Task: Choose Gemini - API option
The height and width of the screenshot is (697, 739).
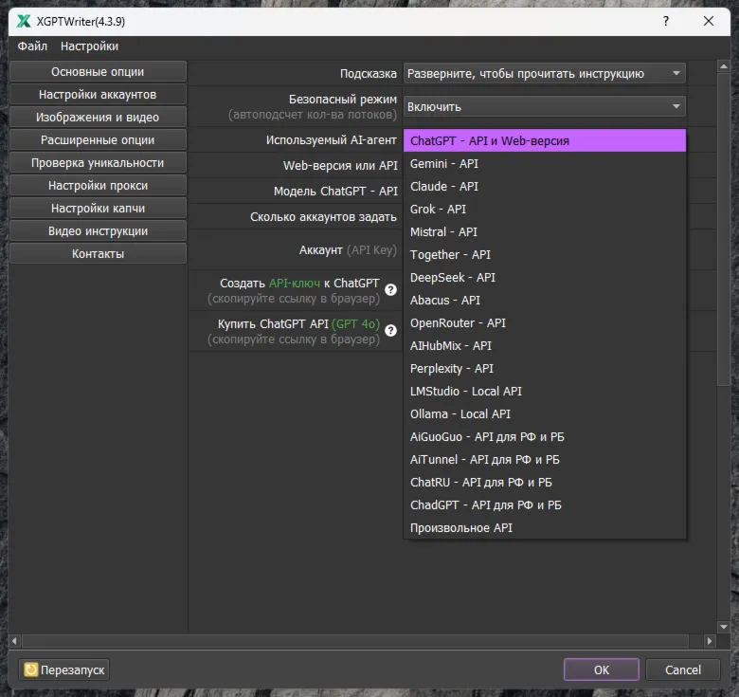Action: 444,164
